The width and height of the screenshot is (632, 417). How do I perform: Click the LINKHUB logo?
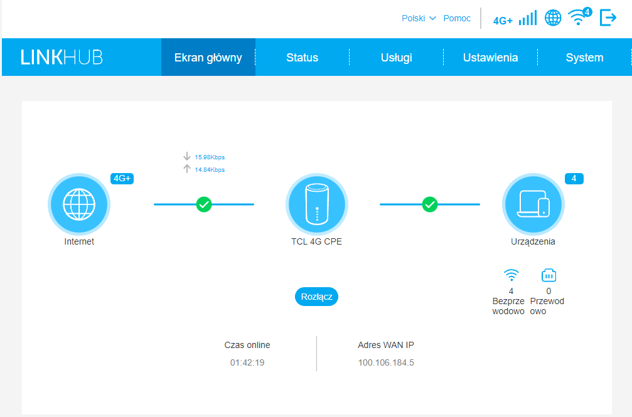click(x=62, y=57)
